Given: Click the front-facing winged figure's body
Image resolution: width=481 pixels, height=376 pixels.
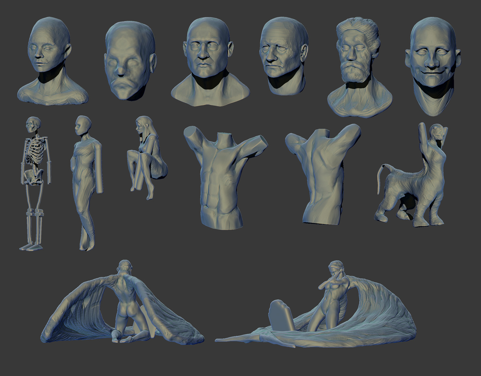Looking at the screenshot, I should [x=330, y=299].
